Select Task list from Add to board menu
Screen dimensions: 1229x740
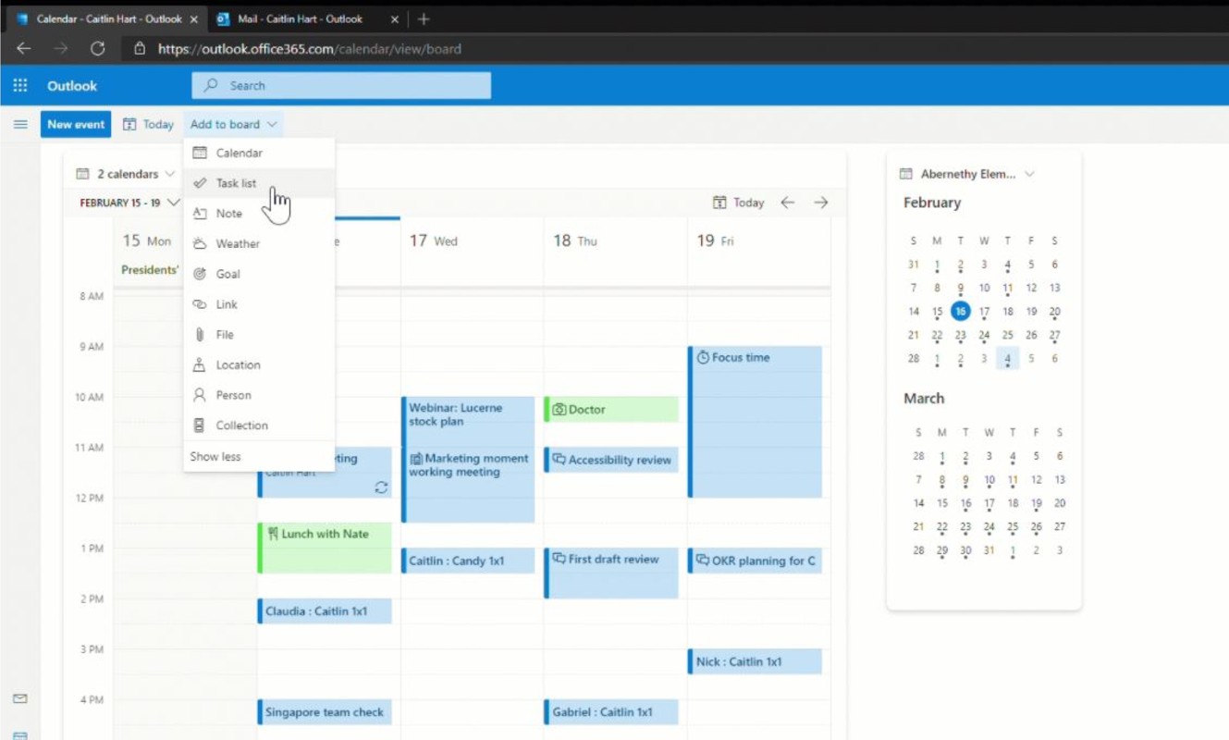(236, 183)
